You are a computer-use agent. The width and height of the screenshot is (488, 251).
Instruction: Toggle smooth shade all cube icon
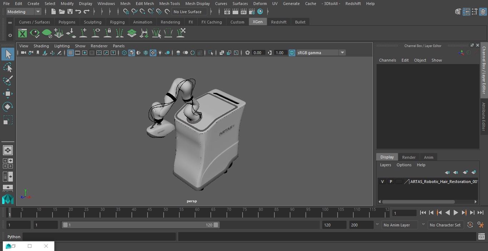pos(131,53)
